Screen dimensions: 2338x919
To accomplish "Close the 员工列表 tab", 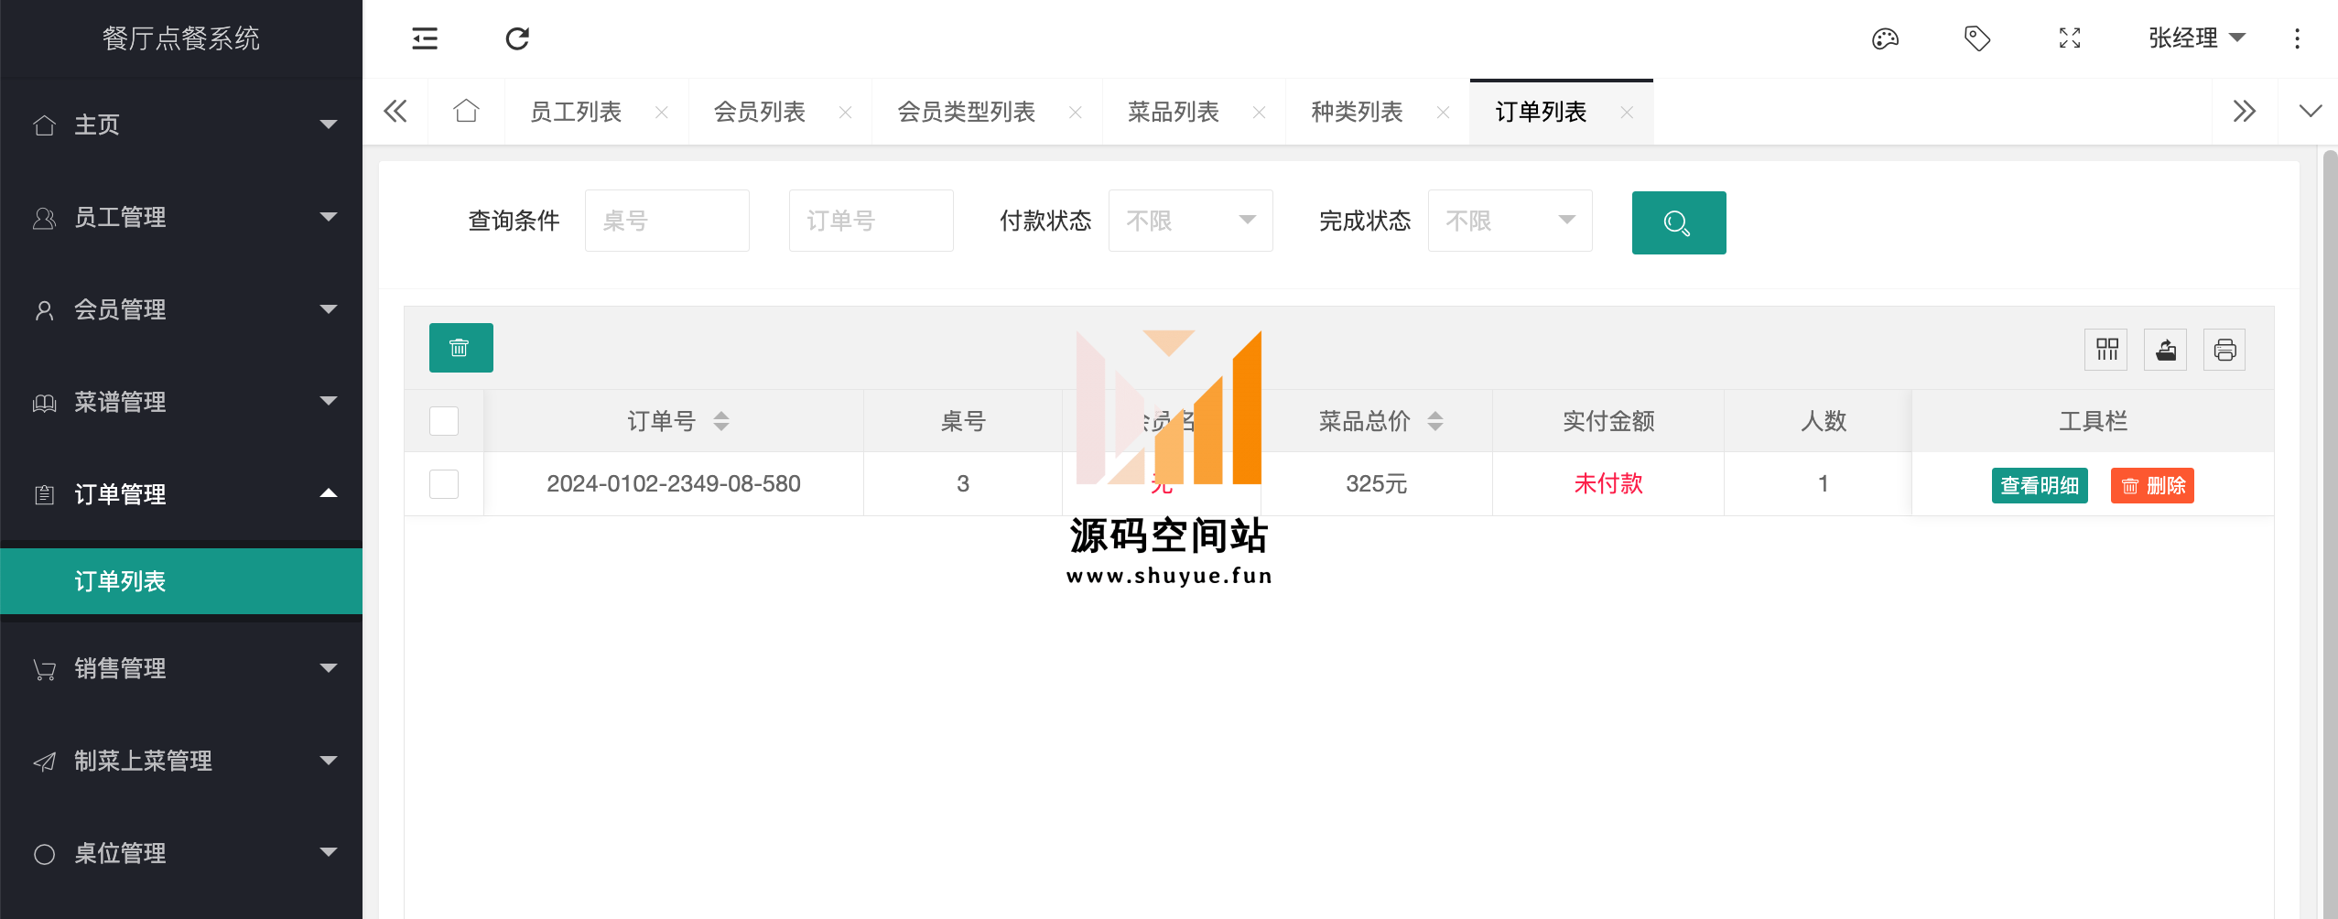I will point(662,113).
